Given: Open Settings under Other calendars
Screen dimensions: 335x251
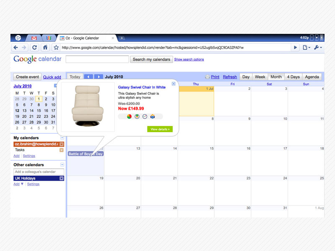Looking at the screenshot, I should (x=33, y=184).
